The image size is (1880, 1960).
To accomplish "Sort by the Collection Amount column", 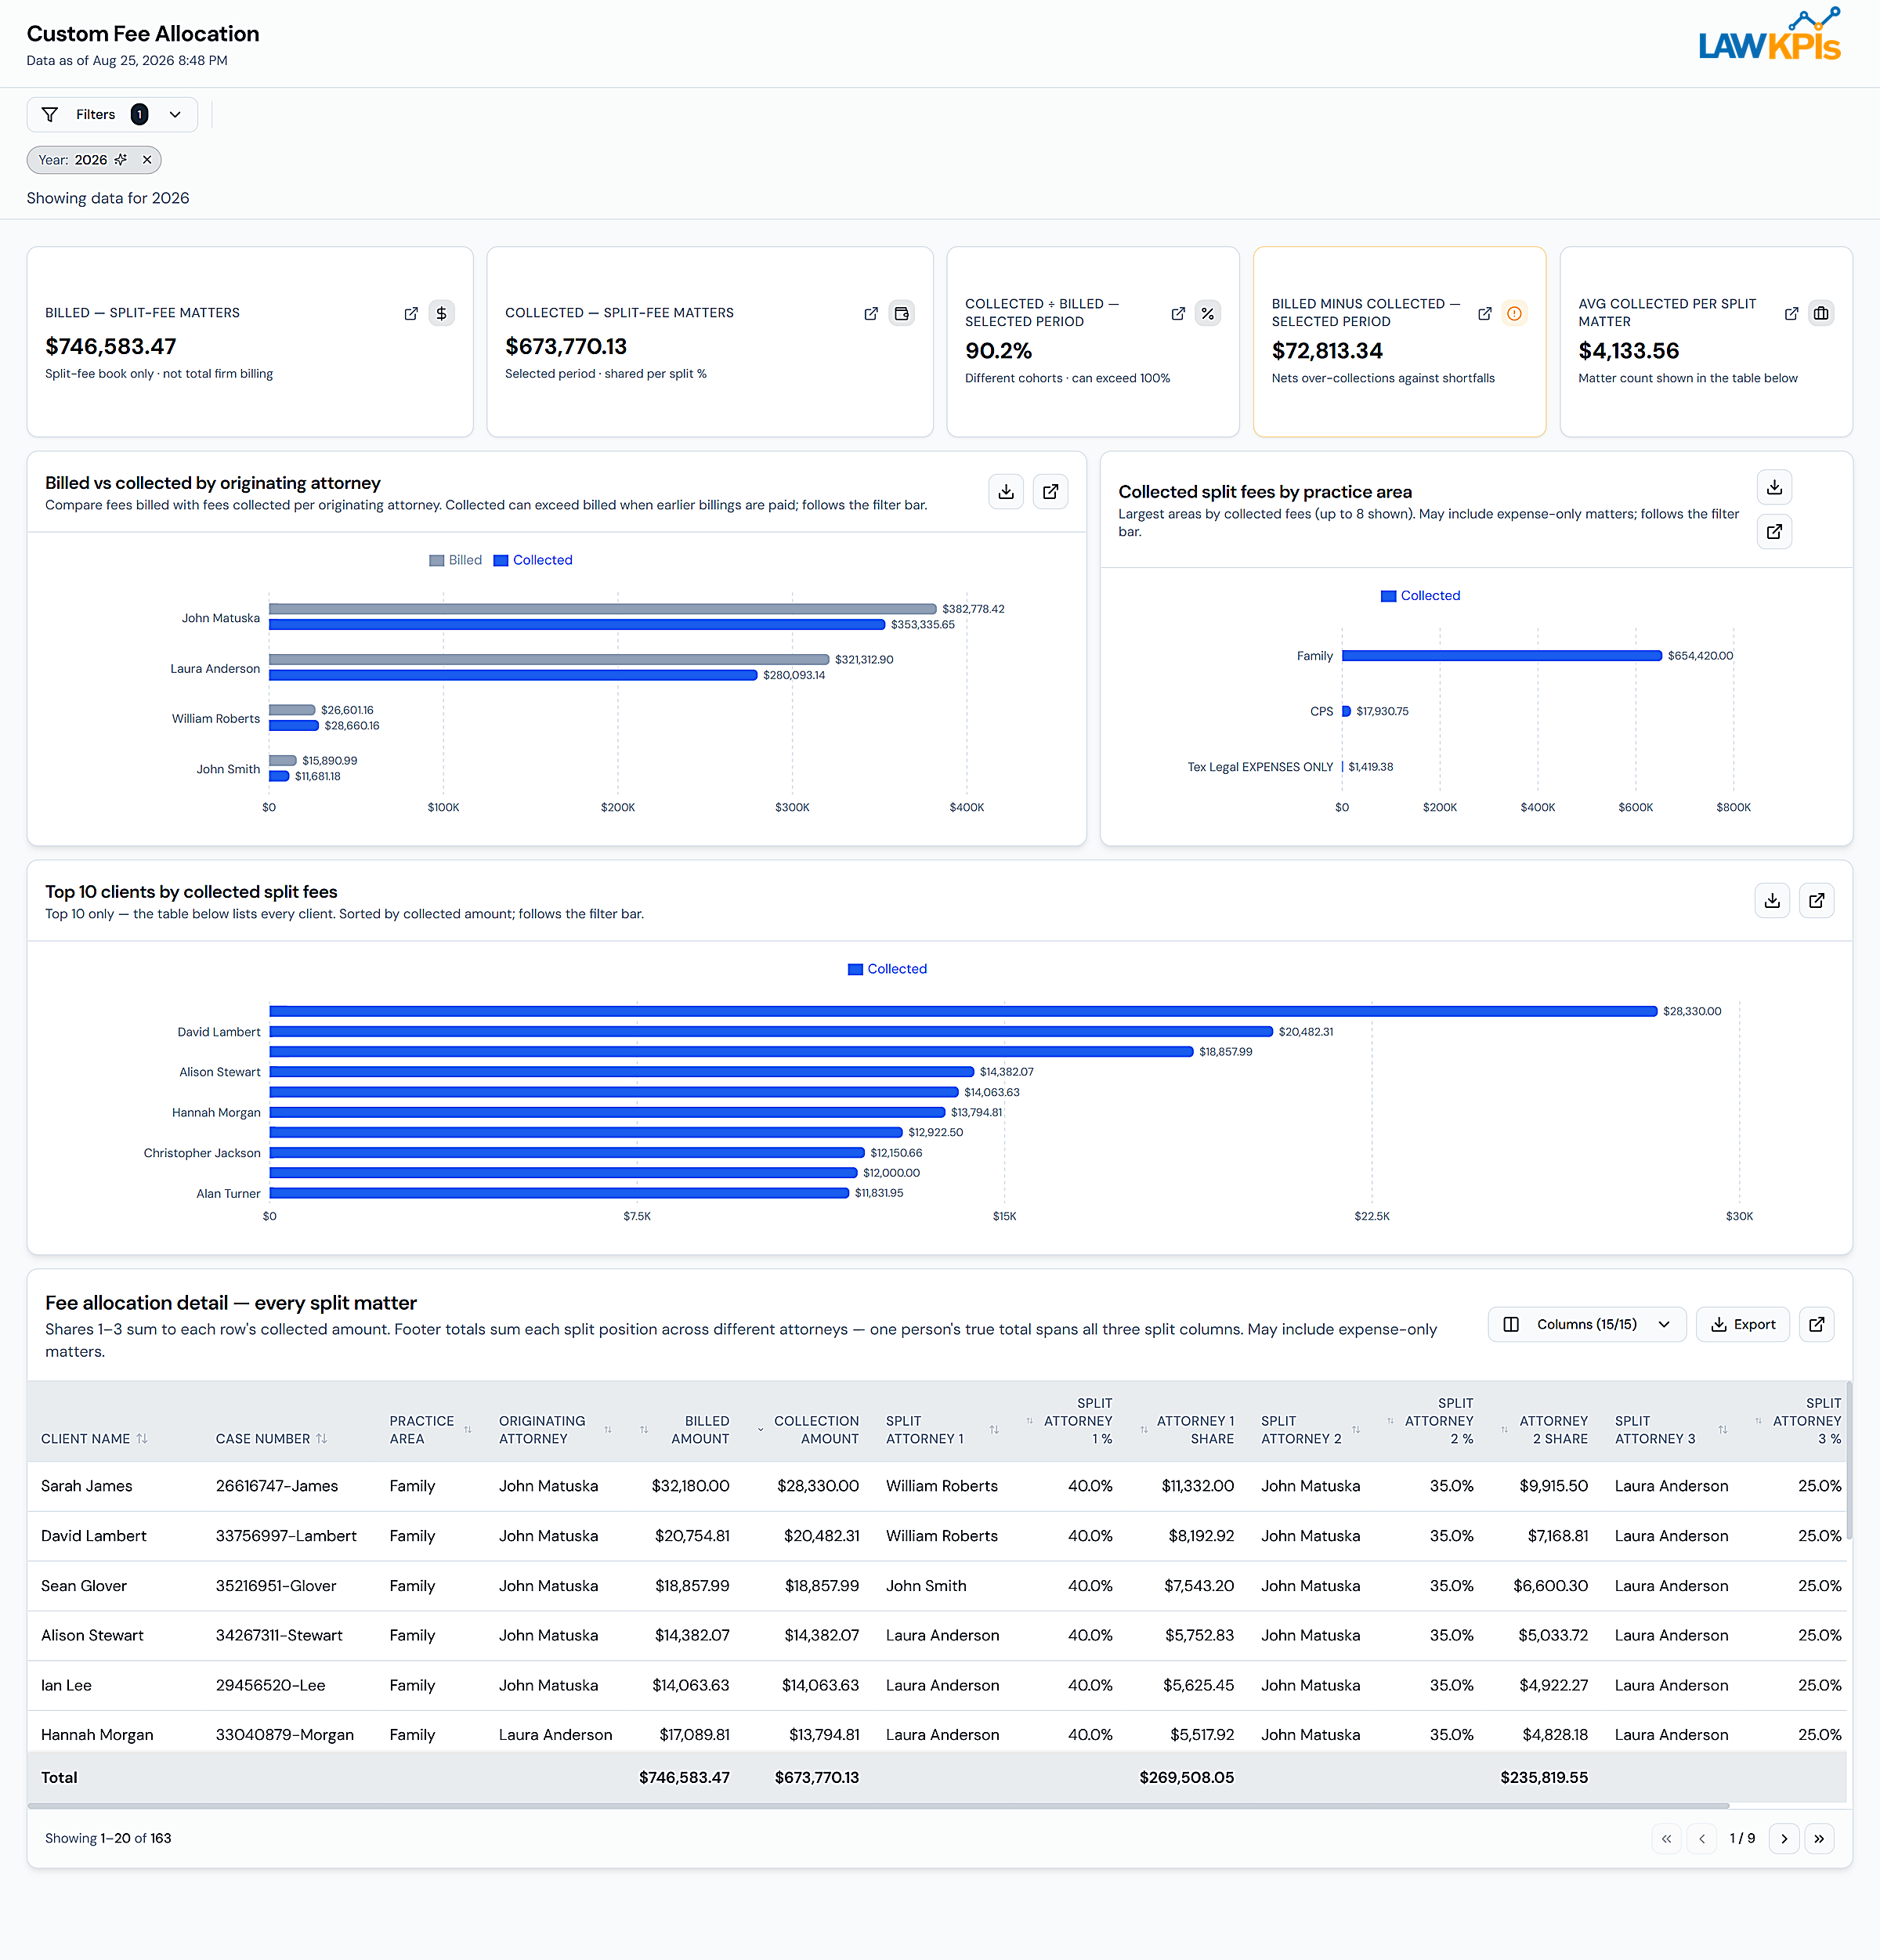I will click(x=808, y=1429).
